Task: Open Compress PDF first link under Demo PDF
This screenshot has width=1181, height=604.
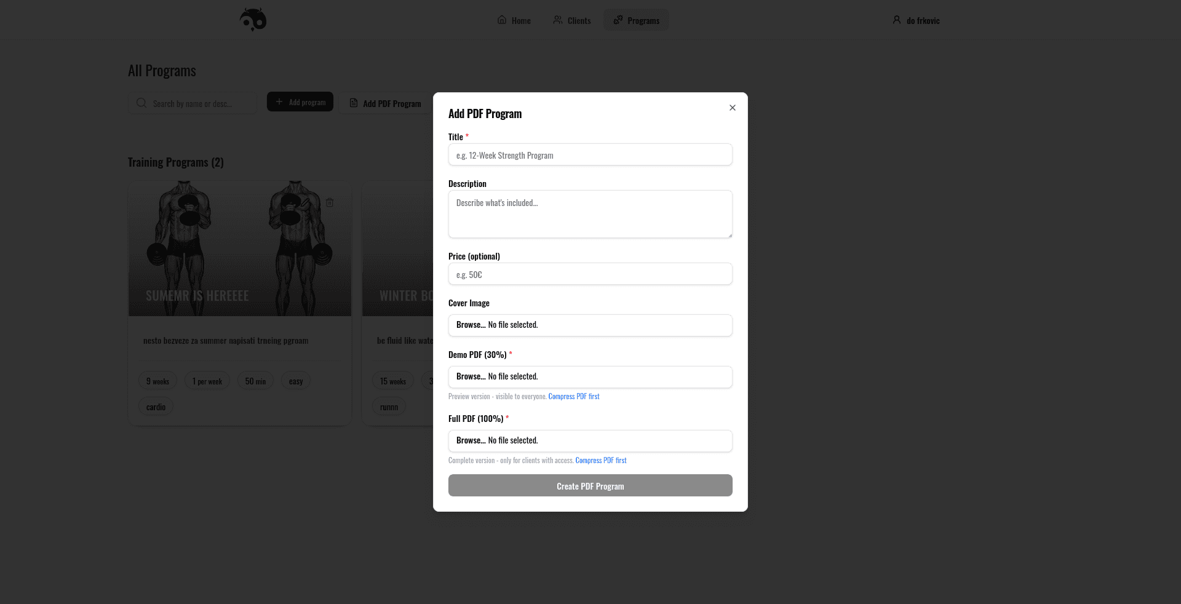Action: tap(573, 396)
